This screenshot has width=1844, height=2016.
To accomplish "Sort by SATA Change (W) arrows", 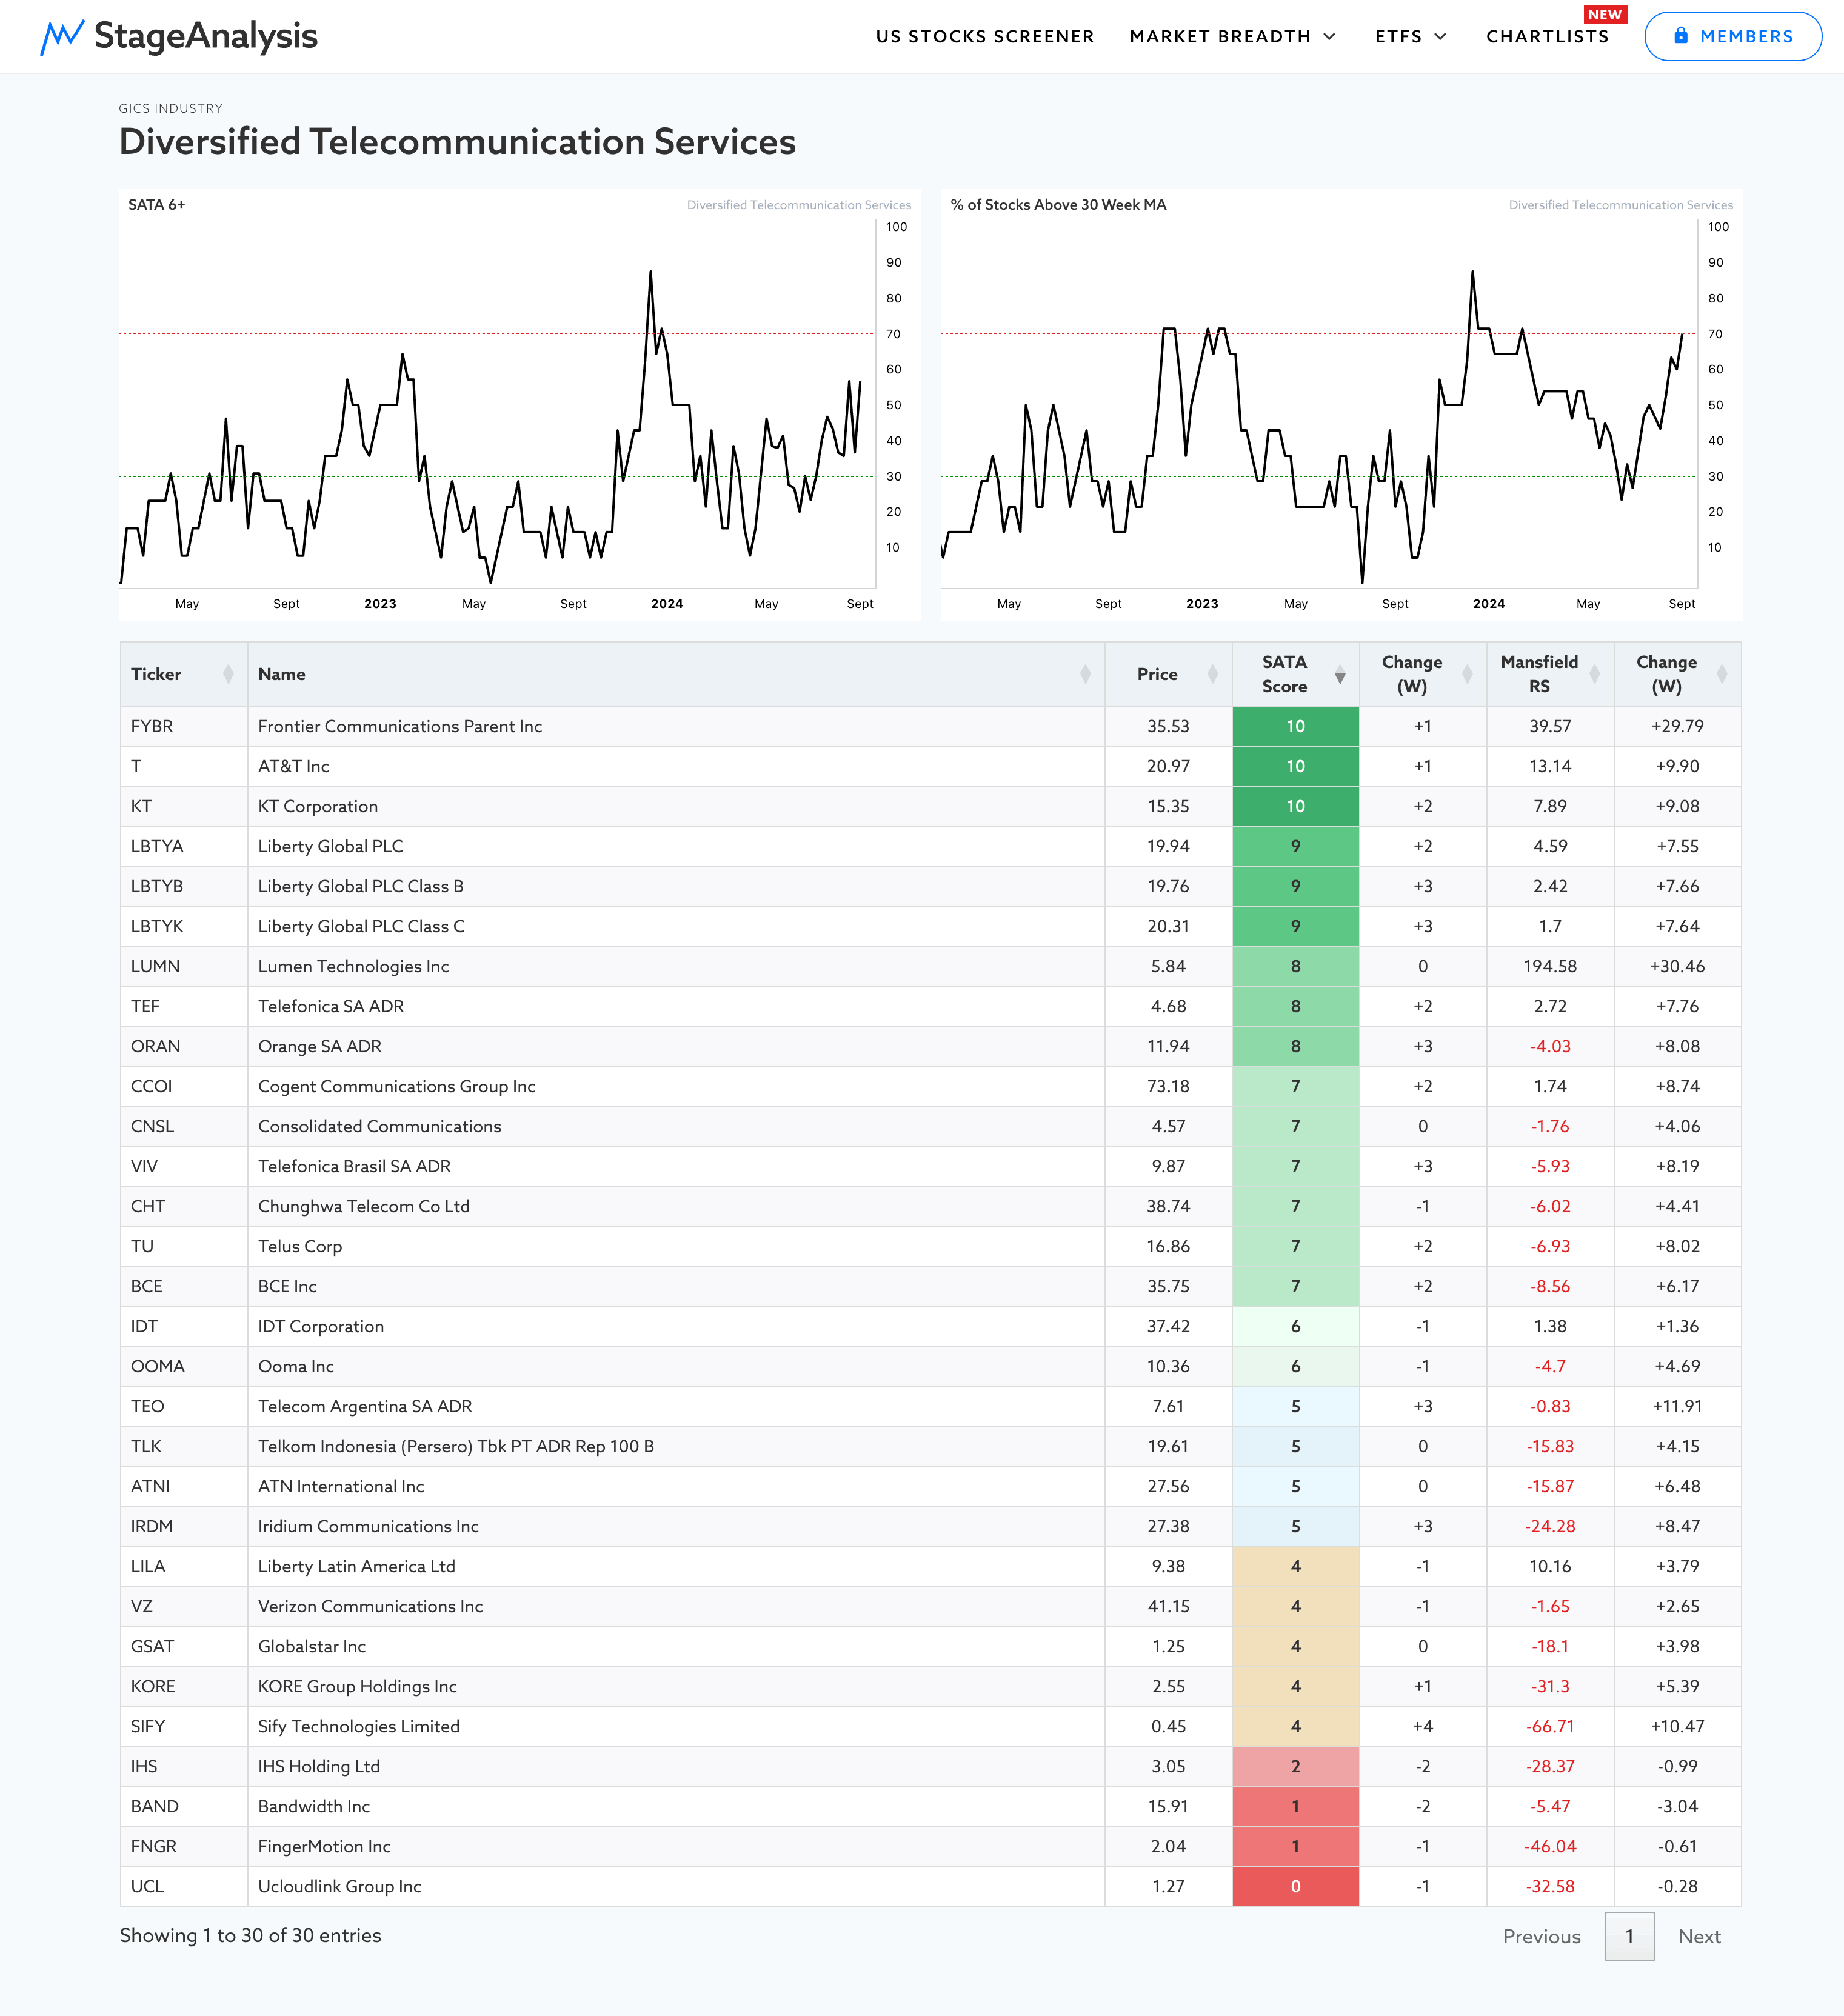I will [x=1467, y=674].
